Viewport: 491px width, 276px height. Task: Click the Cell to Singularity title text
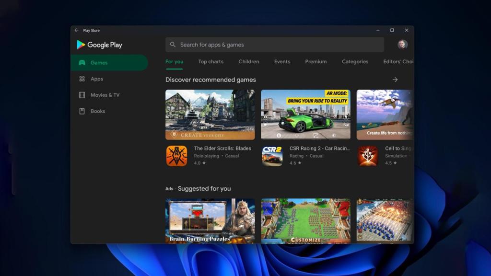[x=399, y=149]
